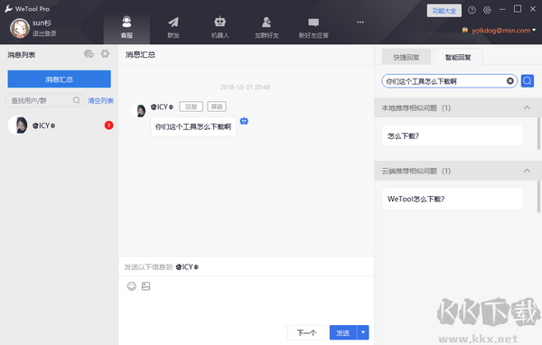
Task: Click the sun杉 profile avatar
Action: (x=19, y=28)
